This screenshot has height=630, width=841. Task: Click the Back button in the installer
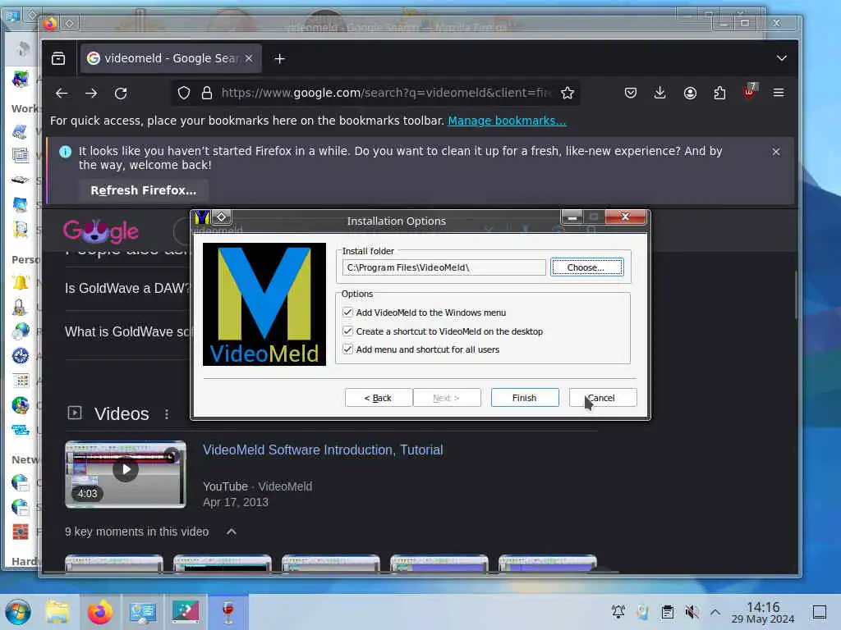click(x=378, y=398)
